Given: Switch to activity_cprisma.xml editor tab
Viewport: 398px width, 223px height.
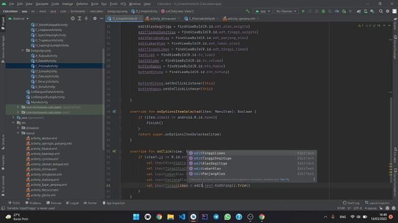Looking at the screenshot, I should tap(241, 19).
